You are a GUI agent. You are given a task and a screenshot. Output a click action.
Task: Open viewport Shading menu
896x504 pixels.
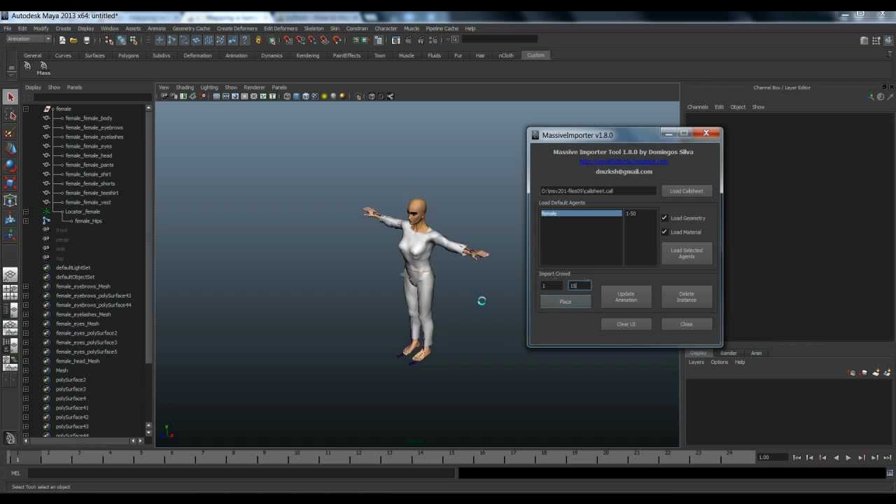[185, 87]
